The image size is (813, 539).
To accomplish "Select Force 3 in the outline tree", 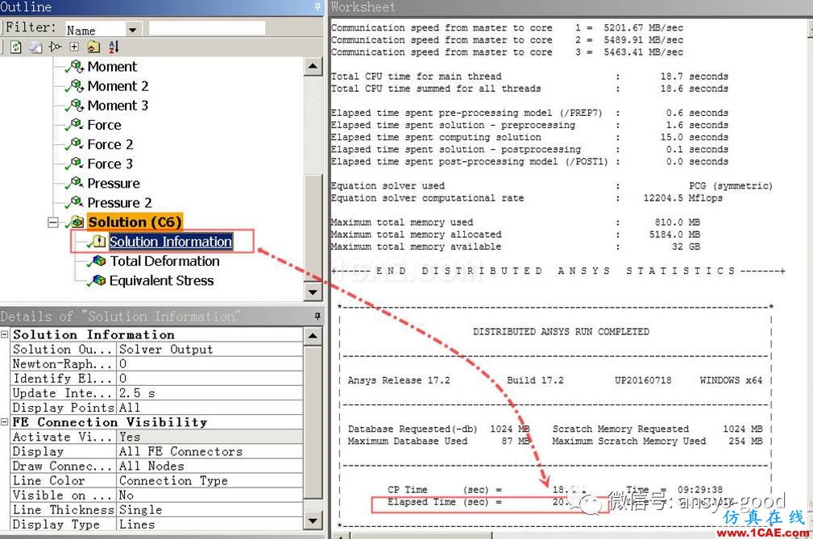I will point(110,164).
